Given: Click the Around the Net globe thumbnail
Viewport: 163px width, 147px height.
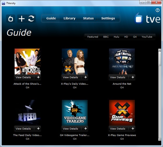Looking at the screenshot, I should click(122, 61).
